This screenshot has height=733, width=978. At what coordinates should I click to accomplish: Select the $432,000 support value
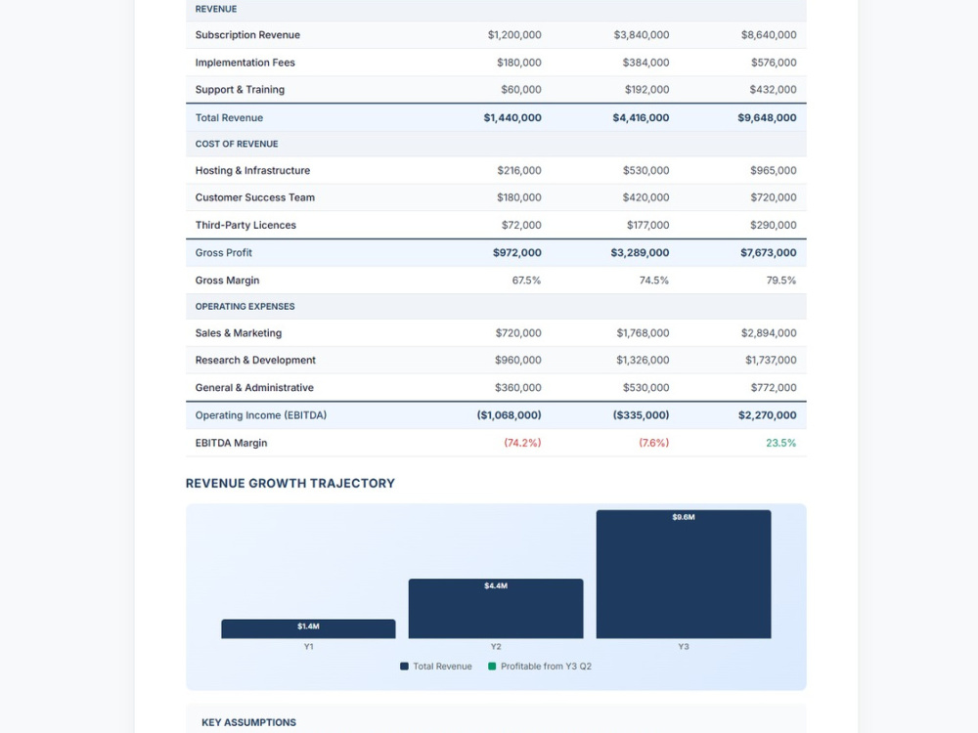773,89
